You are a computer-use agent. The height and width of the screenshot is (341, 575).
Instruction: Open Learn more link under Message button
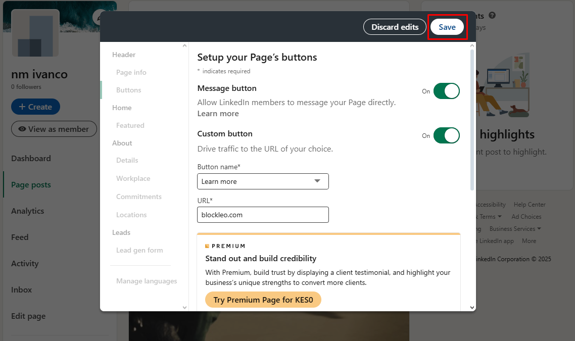[218, 114]
